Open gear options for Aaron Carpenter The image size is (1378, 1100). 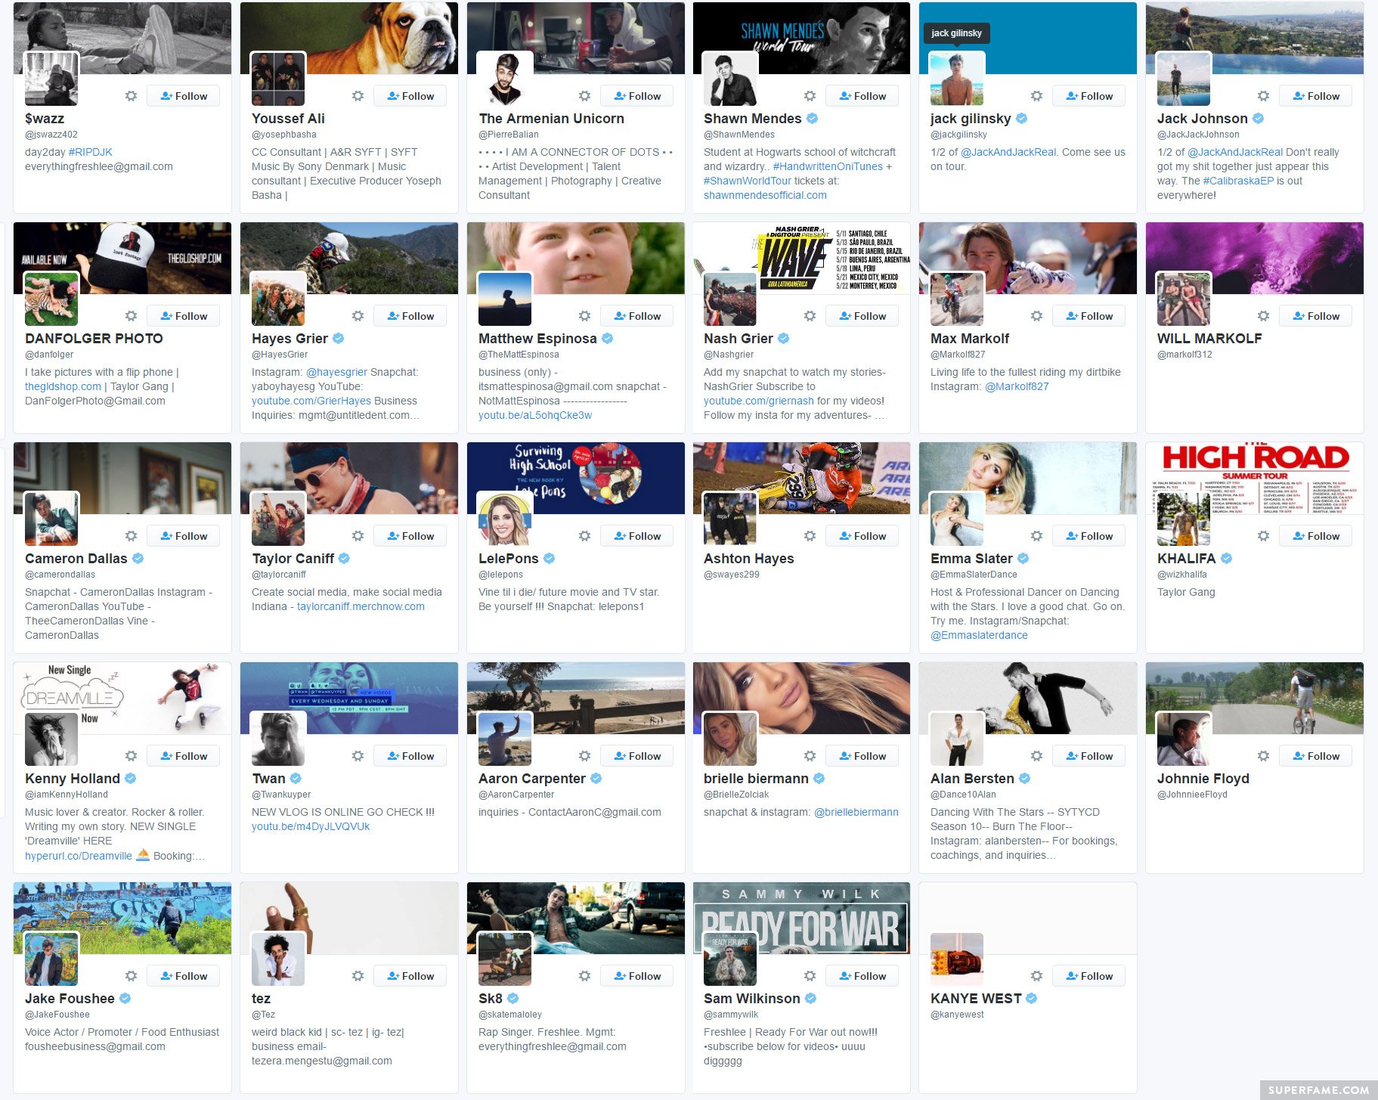(x=584, y=756)
